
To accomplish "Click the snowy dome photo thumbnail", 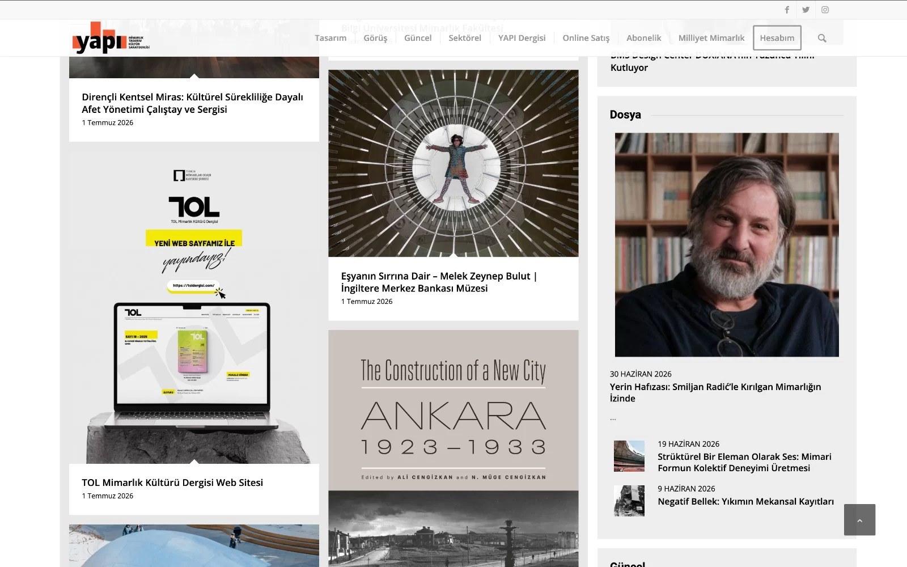I will (194, 545).
